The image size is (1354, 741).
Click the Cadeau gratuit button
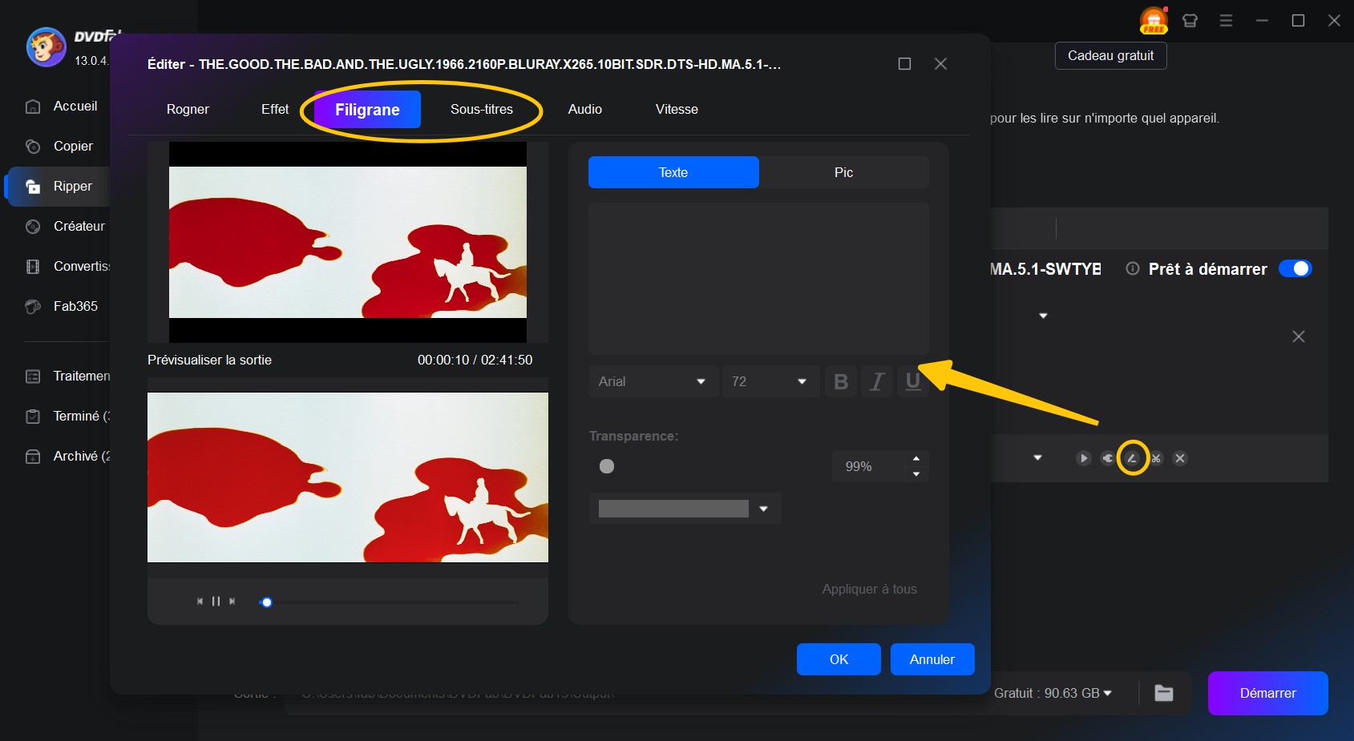[x=1111, y=56]
